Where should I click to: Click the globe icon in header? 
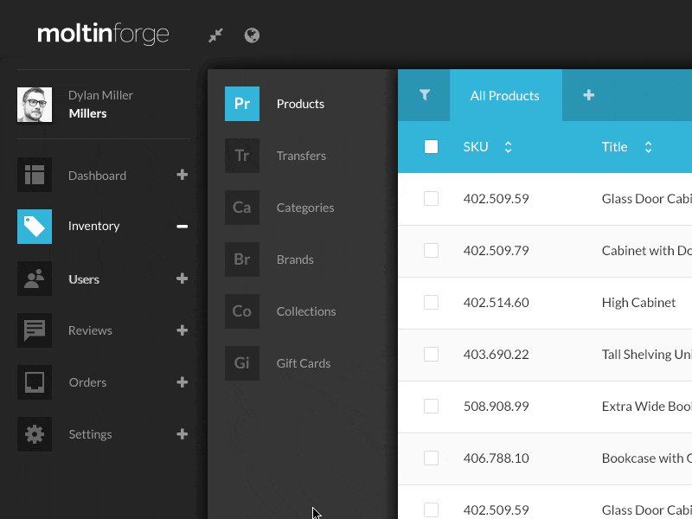[x=252, y=35]
